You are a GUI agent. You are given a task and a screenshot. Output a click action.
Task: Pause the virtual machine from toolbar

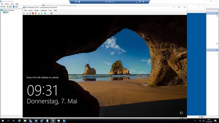[39, 13]
